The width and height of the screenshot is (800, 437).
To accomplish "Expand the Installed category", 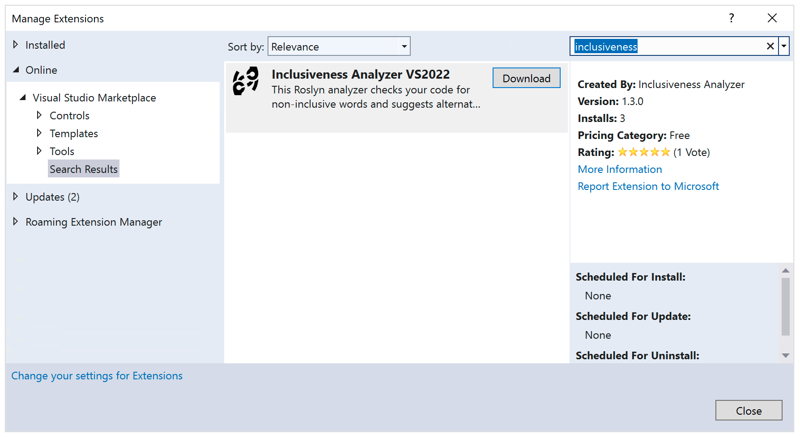I will pyautogui.click(x=16, y=45).
